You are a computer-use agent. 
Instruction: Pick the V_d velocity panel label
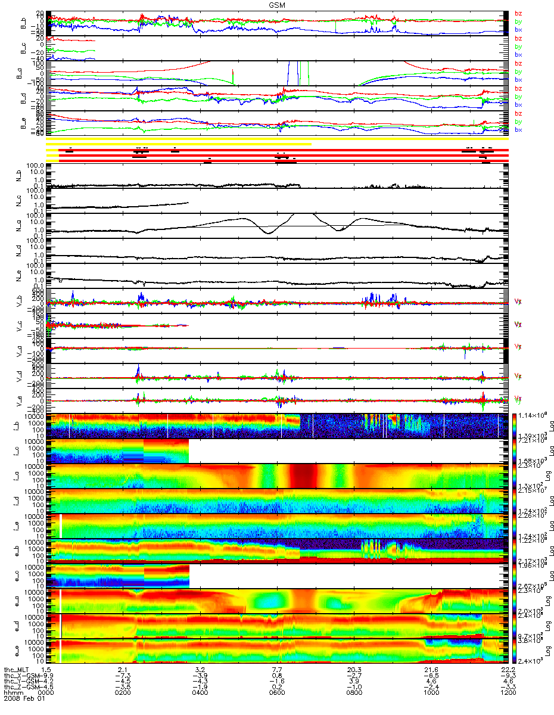tap(20, 375)
